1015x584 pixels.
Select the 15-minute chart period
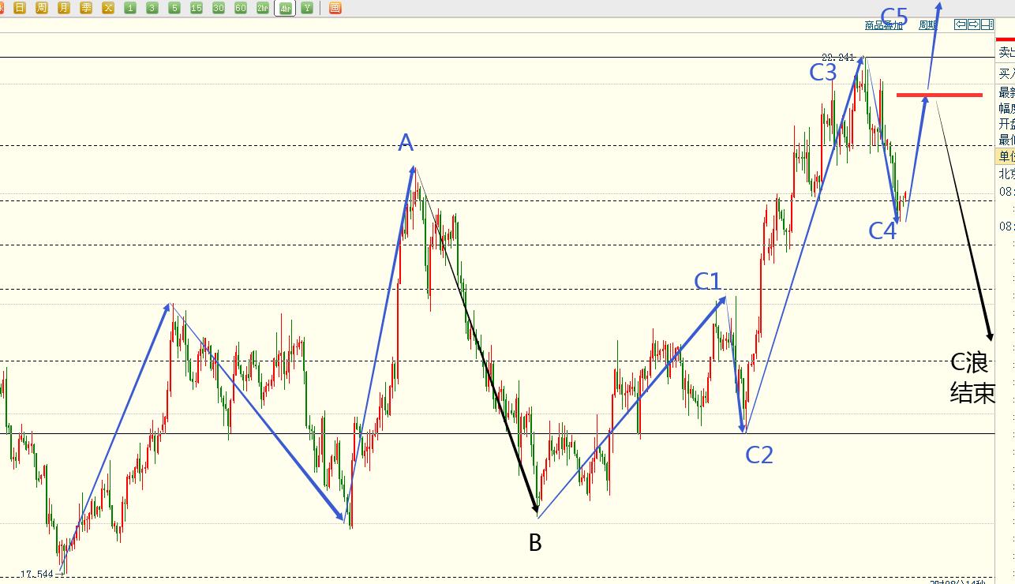coord(197,8)
